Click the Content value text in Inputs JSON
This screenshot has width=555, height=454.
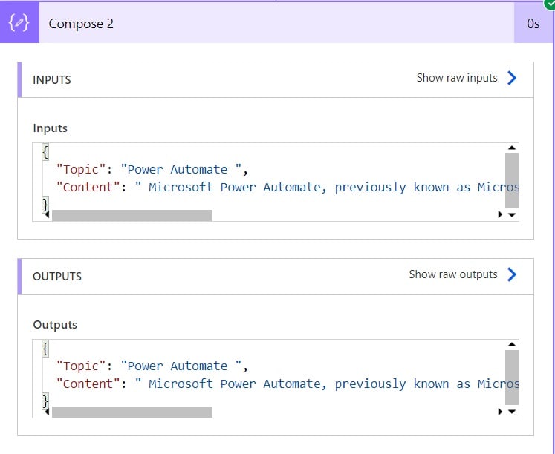327,187
